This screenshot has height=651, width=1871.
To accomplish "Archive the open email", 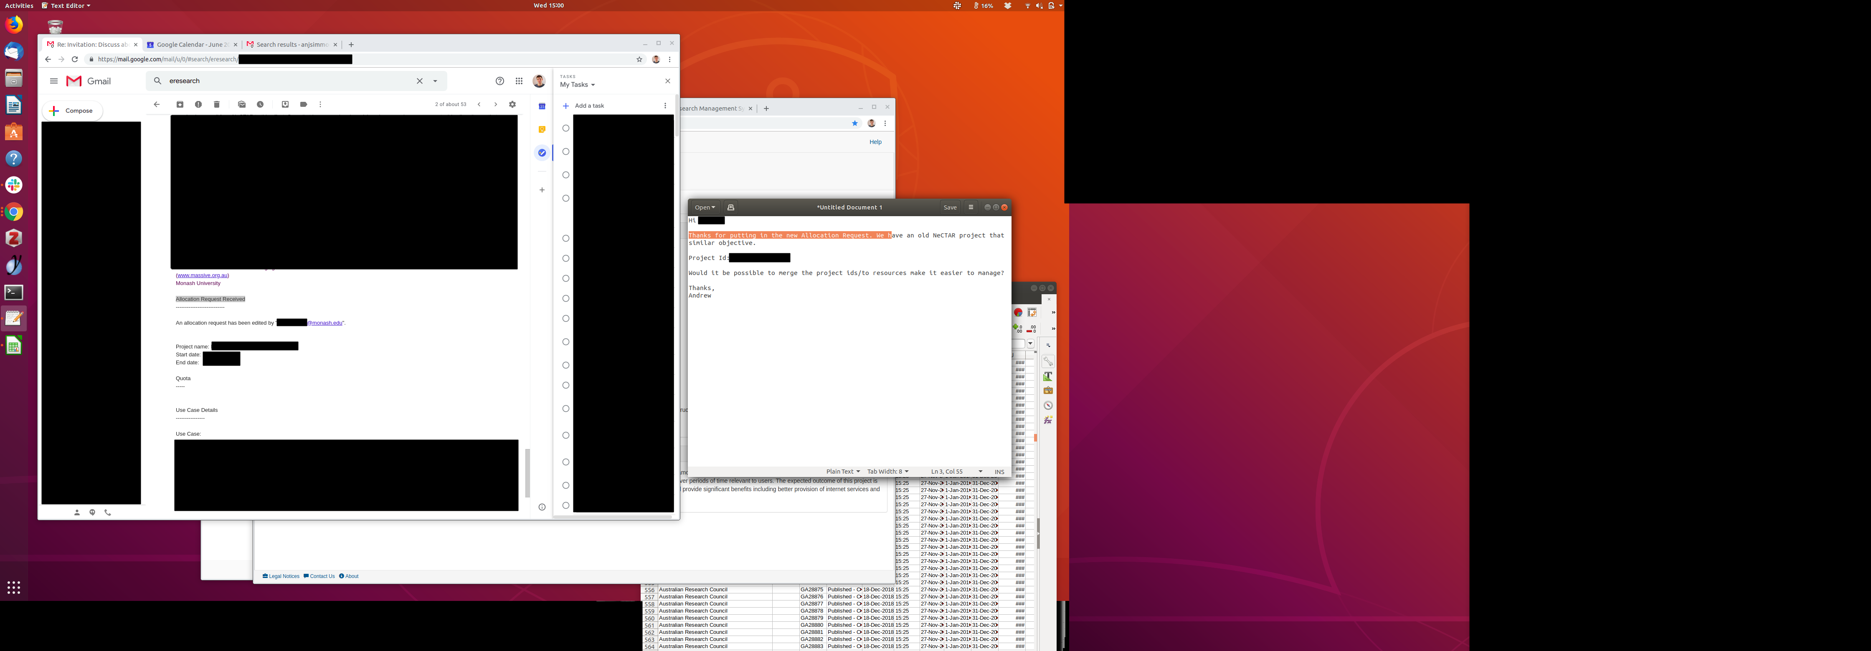I will pyautogui.click(x=180, y=104).
